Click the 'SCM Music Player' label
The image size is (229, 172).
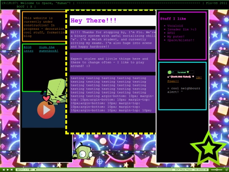coord(184,169)
